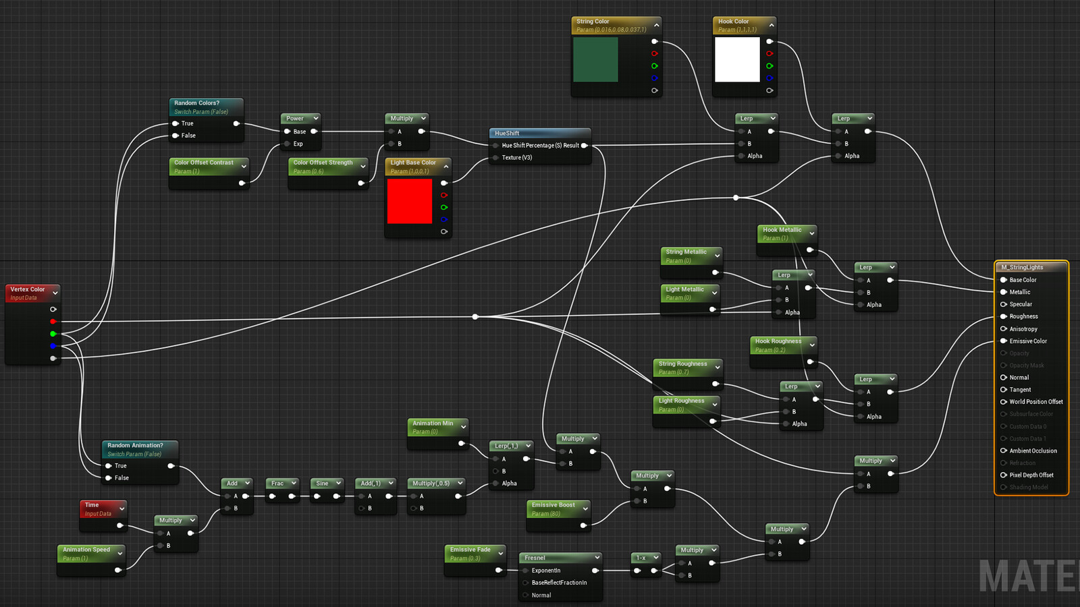Select the Light Roughness node header
The width and height of the screenshot is (1080, 607).
[686, 405]
